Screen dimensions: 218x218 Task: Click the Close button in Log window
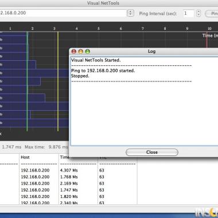152,152
